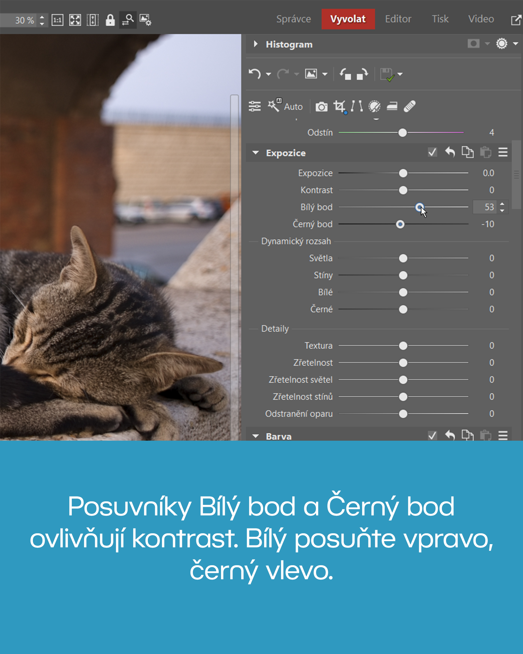Click the Kontrast slider handle

tap(403, 190)
